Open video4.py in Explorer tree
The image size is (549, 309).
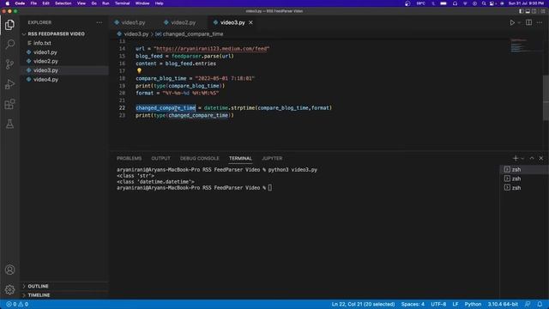click(x=64, y=80)
